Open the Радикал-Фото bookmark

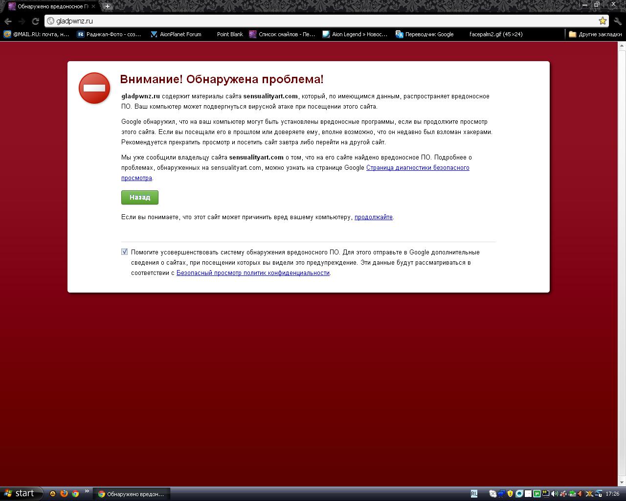[109, 34]
